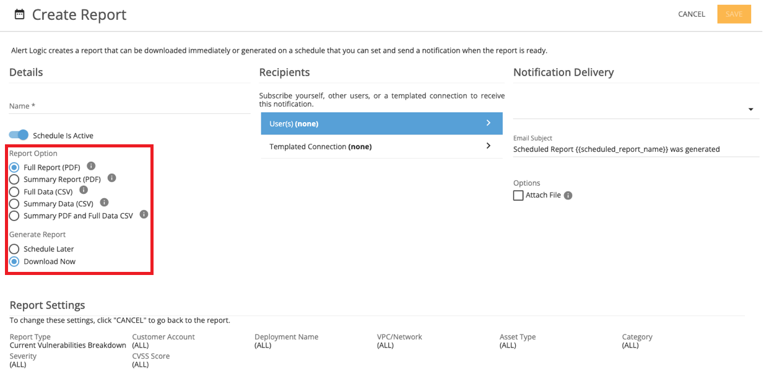
Task: Click the SAVE button
Action: (734, 14)
